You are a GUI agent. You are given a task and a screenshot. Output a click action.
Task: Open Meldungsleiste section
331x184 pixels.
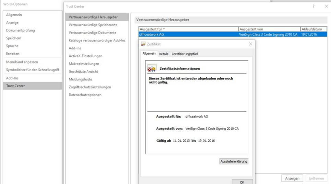click(80, 79)
